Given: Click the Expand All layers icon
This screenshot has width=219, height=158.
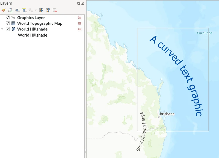Looking at the screenshot, I should (x=41, y=10).
